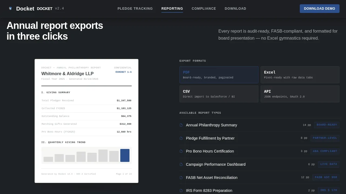This screenshot has height=194, width=346.
Task: Click the Total Pledges Received value $1,247,500
Action: pos(124,101)
